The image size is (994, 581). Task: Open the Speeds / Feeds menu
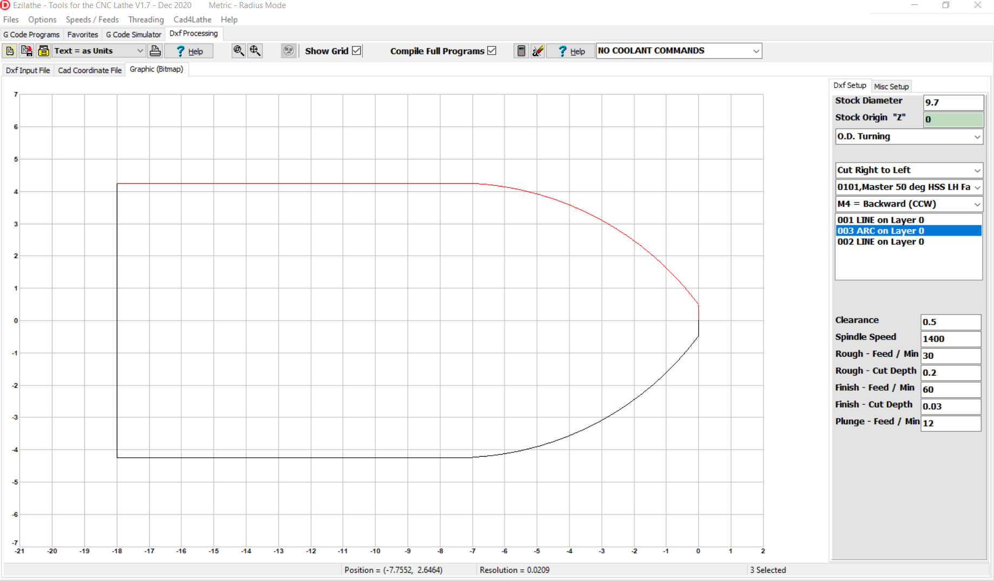point(92,19)
